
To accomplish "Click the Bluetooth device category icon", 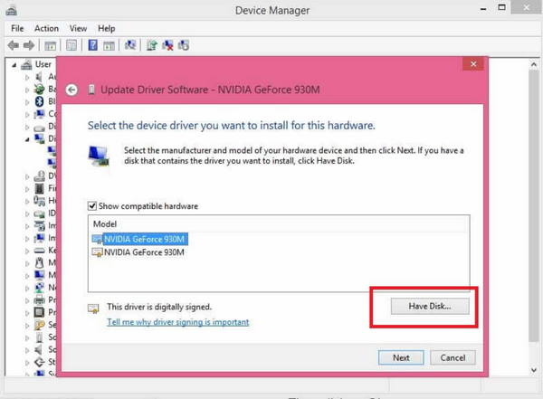I will (x=39, y=102).
